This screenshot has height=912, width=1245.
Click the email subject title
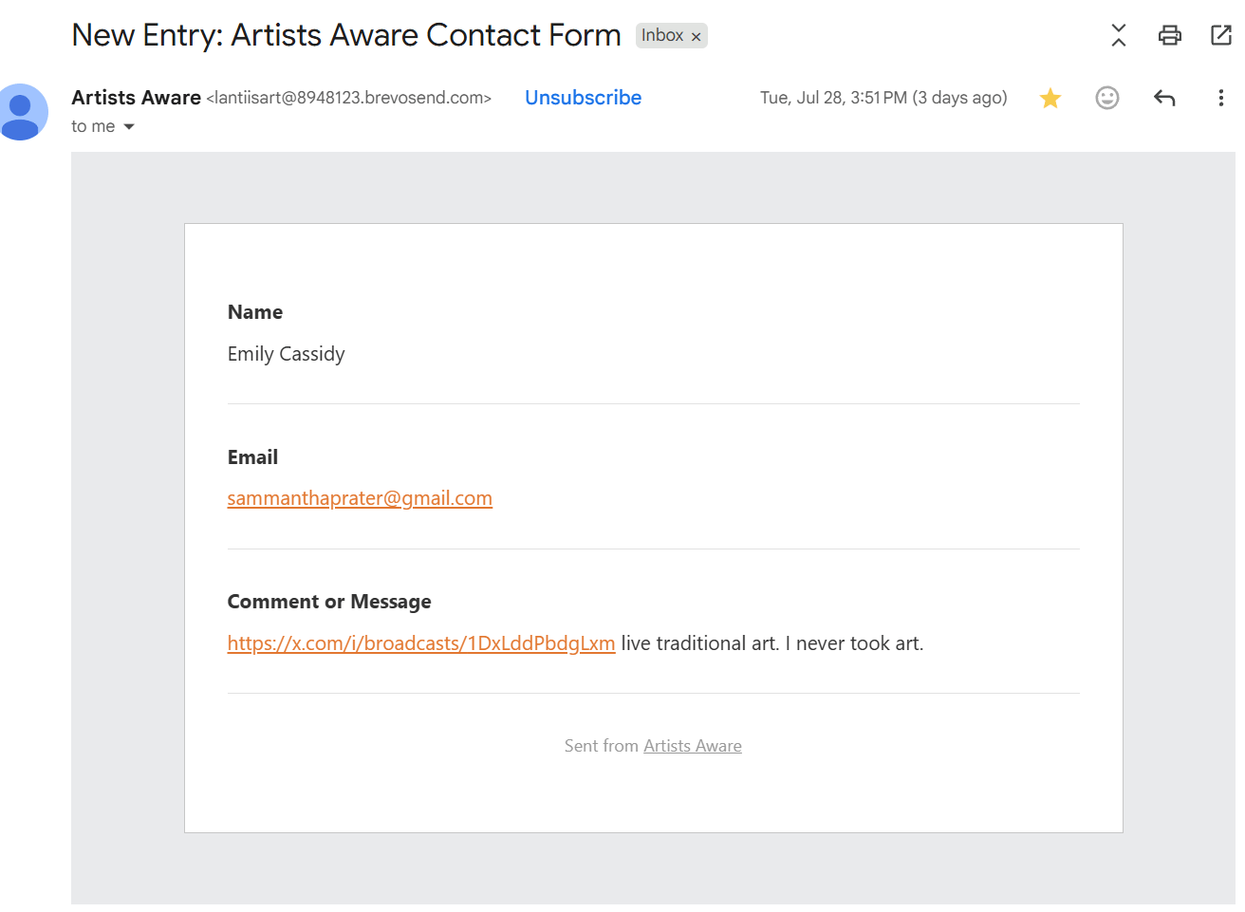click(346, 35)
